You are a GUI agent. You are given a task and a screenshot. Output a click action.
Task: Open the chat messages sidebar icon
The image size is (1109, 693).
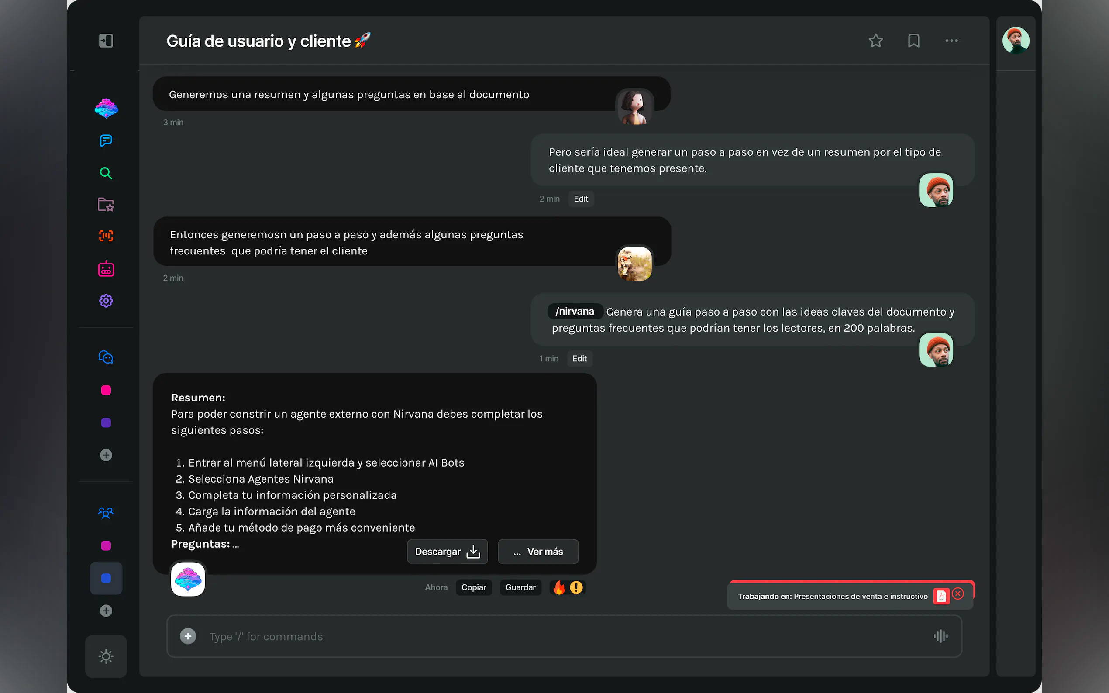106,141
